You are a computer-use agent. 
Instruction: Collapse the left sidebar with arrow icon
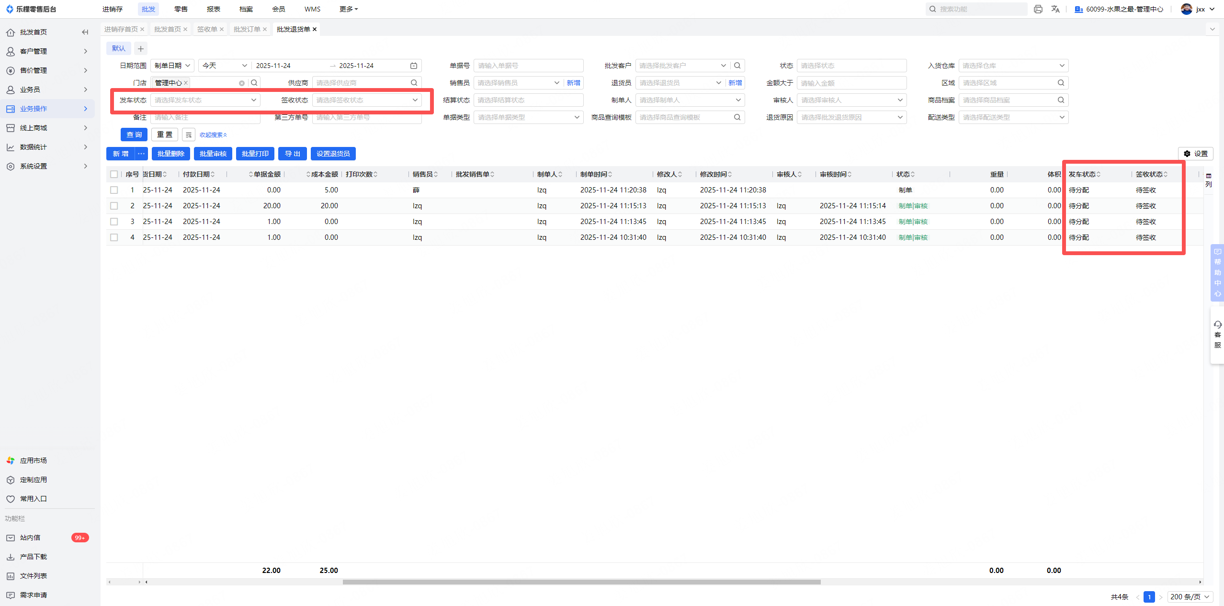[85, 32]
